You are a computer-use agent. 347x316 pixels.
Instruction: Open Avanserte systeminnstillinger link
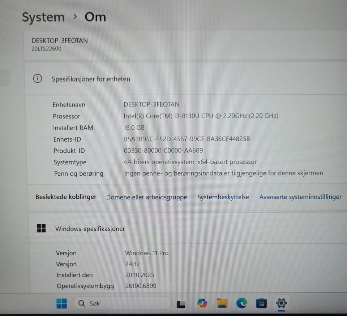click(300, 197)
